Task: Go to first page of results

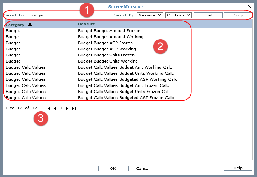Action: pos(48,108)
